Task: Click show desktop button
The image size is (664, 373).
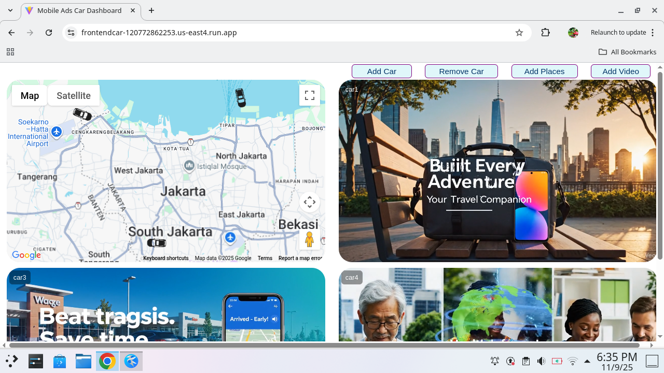Action: point(652,361)
